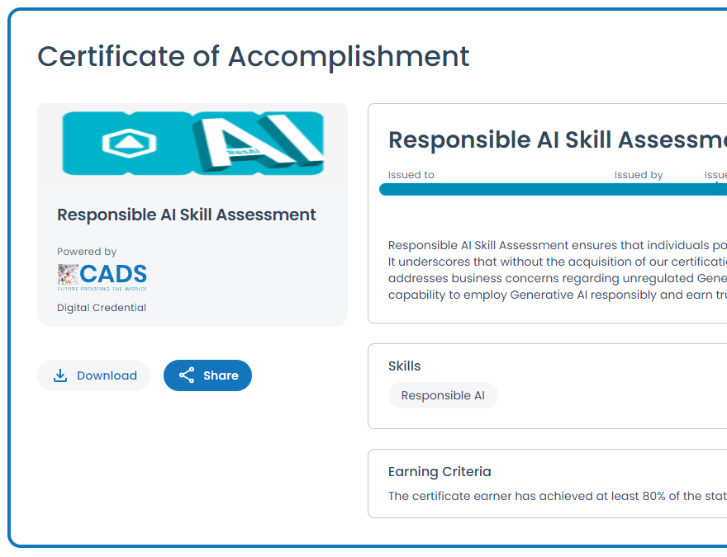Share the certificate via Share label

tap(221, 375)
